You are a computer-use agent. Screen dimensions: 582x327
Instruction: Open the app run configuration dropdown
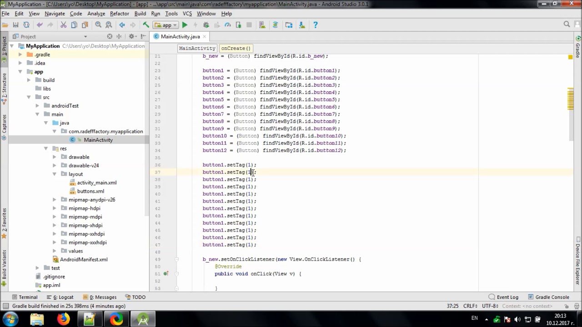coord(166,25)
